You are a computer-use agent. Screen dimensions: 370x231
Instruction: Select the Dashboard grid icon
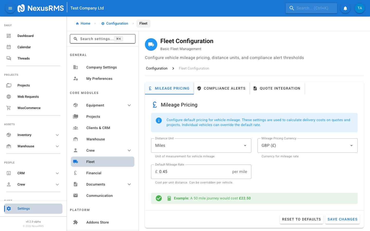[9, 36]
